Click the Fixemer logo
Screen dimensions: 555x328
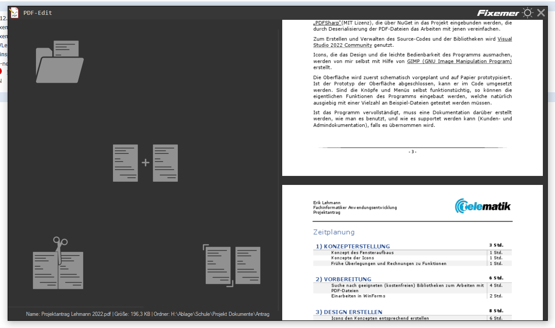498,13
